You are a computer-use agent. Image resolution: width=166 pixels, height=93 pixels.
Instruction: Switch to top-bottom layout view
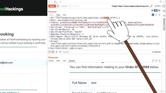coord(156,10)
